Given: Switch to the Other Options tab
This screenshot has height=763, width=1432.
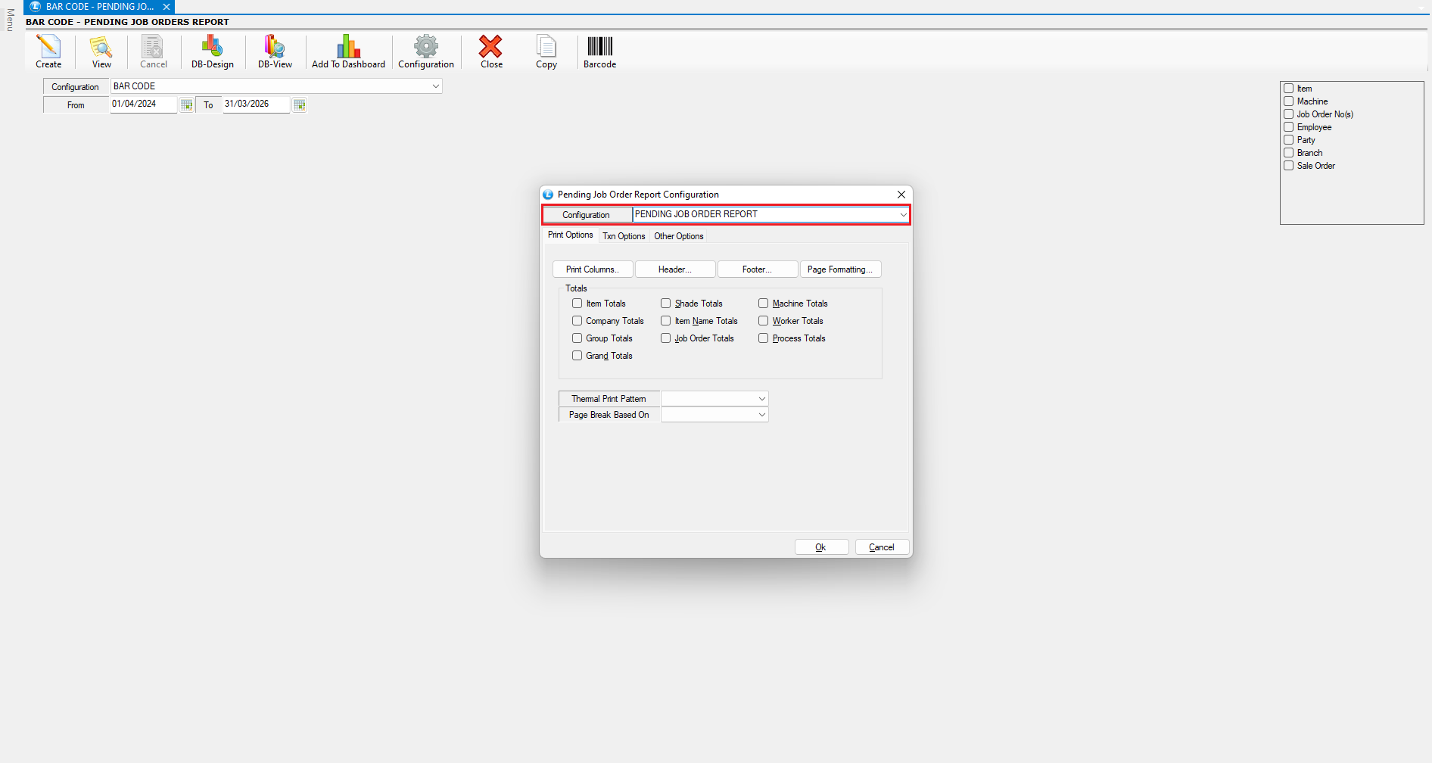Looking at the screenshot, I should [678, 236].
